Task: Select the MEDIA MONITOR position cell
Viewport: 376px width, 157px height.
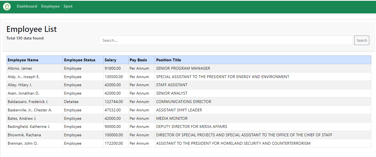Action: click(172, 118)
